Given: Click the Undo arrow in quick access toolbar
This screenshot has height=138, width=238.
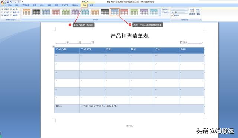Looking at the screenshot, I should pos(11,1).
